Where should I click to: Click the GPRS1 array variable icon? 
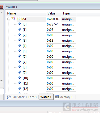pyautogui.click(x=13, y=19)
